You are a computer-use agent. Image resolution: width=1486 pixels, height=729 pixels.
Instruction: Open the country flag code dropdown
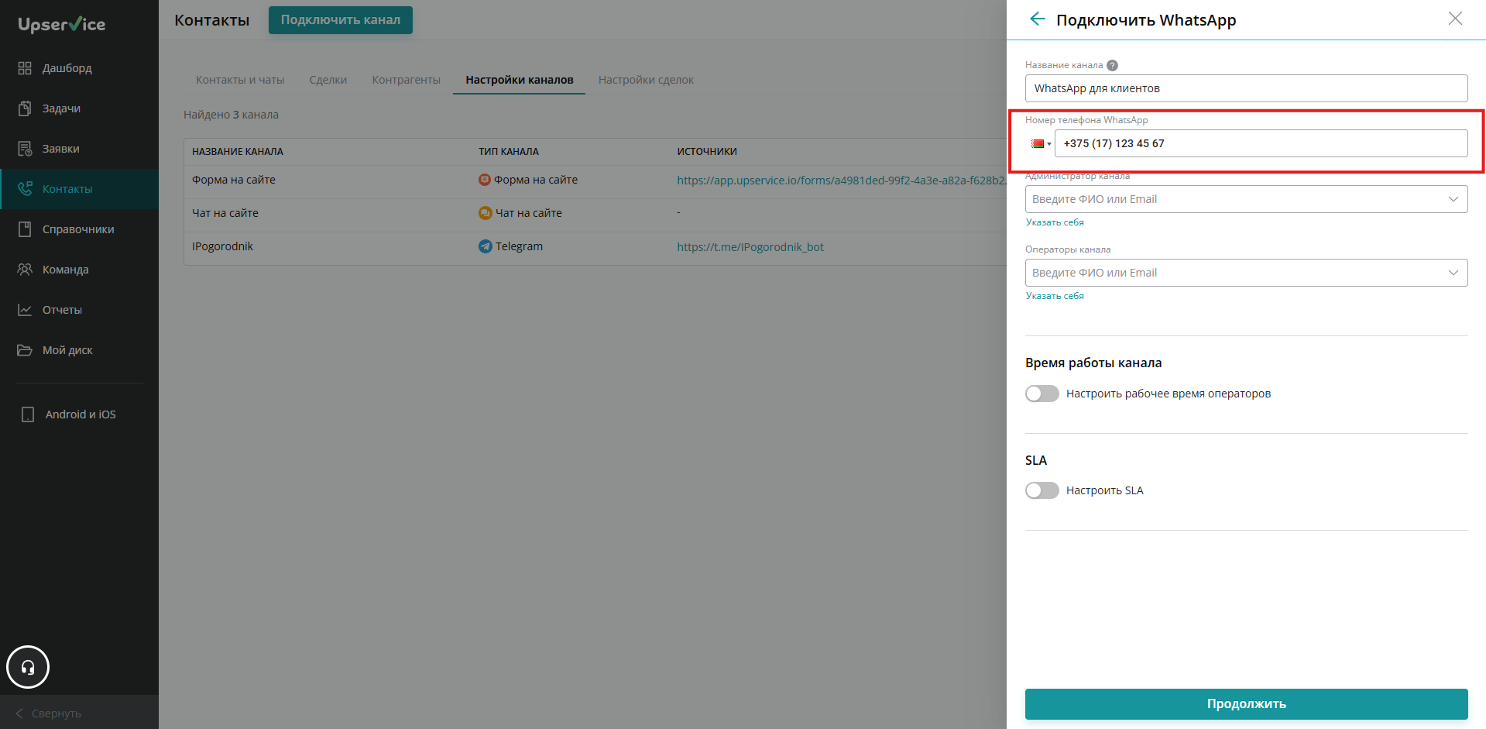(x=1041, y=143)
